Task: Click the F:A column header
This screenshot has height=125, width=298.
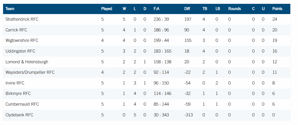Action: 156,9
